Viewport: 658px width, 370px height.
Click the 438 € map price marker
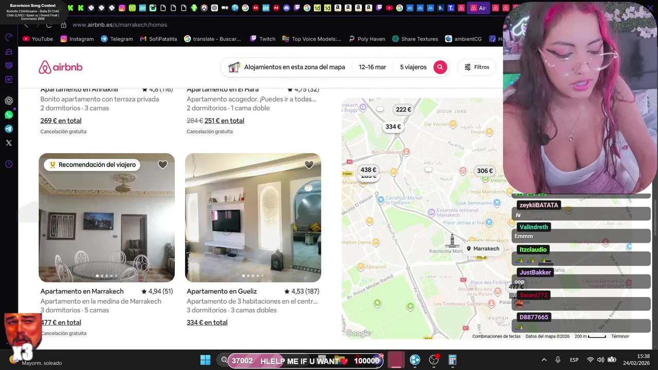point(368,170)
